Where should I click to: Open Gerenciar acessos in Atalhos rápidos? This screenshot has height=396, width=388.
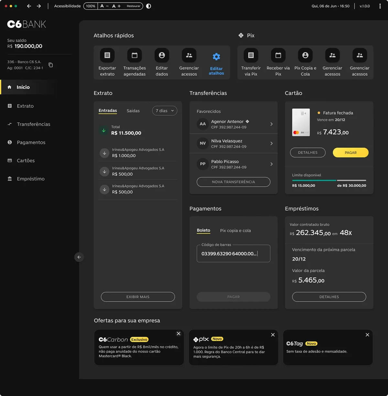click(x=189, y=62)
